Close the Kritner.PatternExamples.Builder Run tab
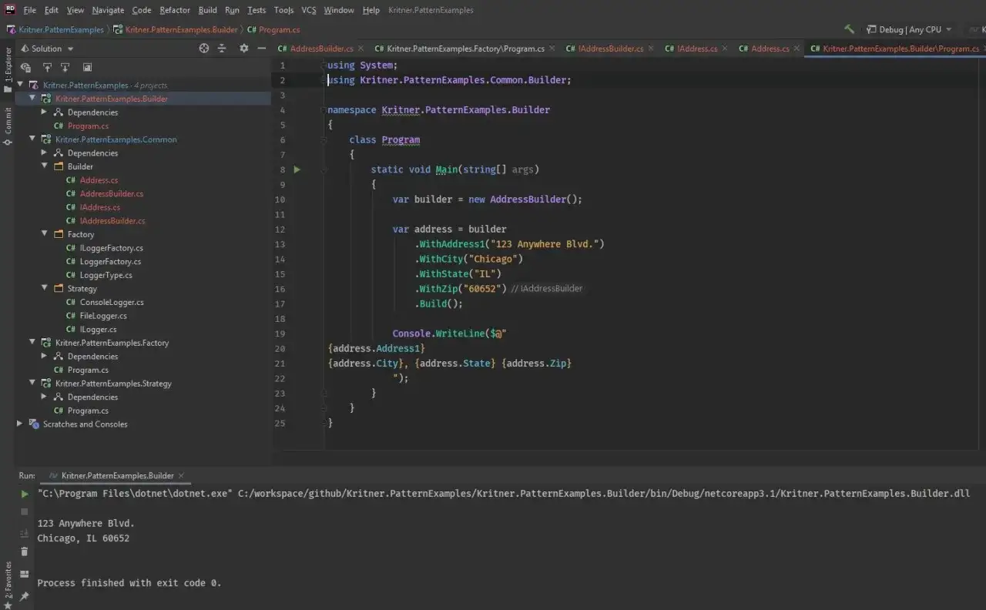 (x=181, y=476)
